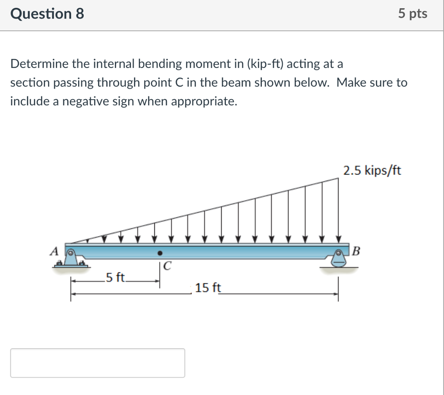Viewport: 444px width, 395px height.
Task: Select the label C below the beam
Action: click(168, 266)
